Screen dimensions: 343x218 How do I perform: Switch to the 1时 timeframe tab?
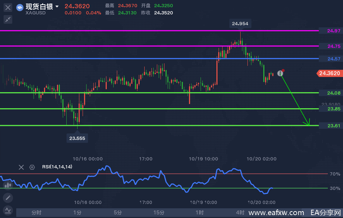click(x=199, y=213)
